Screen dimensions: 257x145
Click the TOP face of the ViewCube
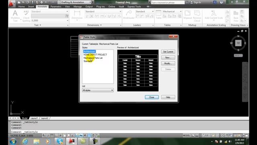coord(238,43)
